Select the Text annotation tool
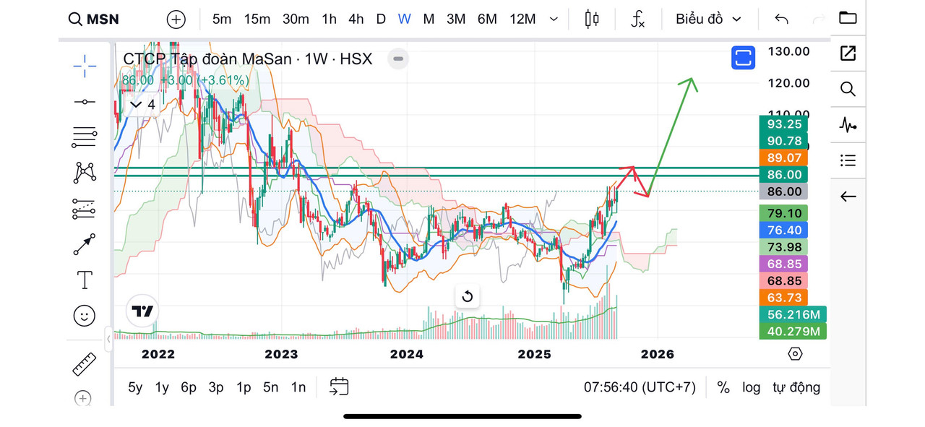The width and height of the screenshot is (925, 427). click(85, 280)
